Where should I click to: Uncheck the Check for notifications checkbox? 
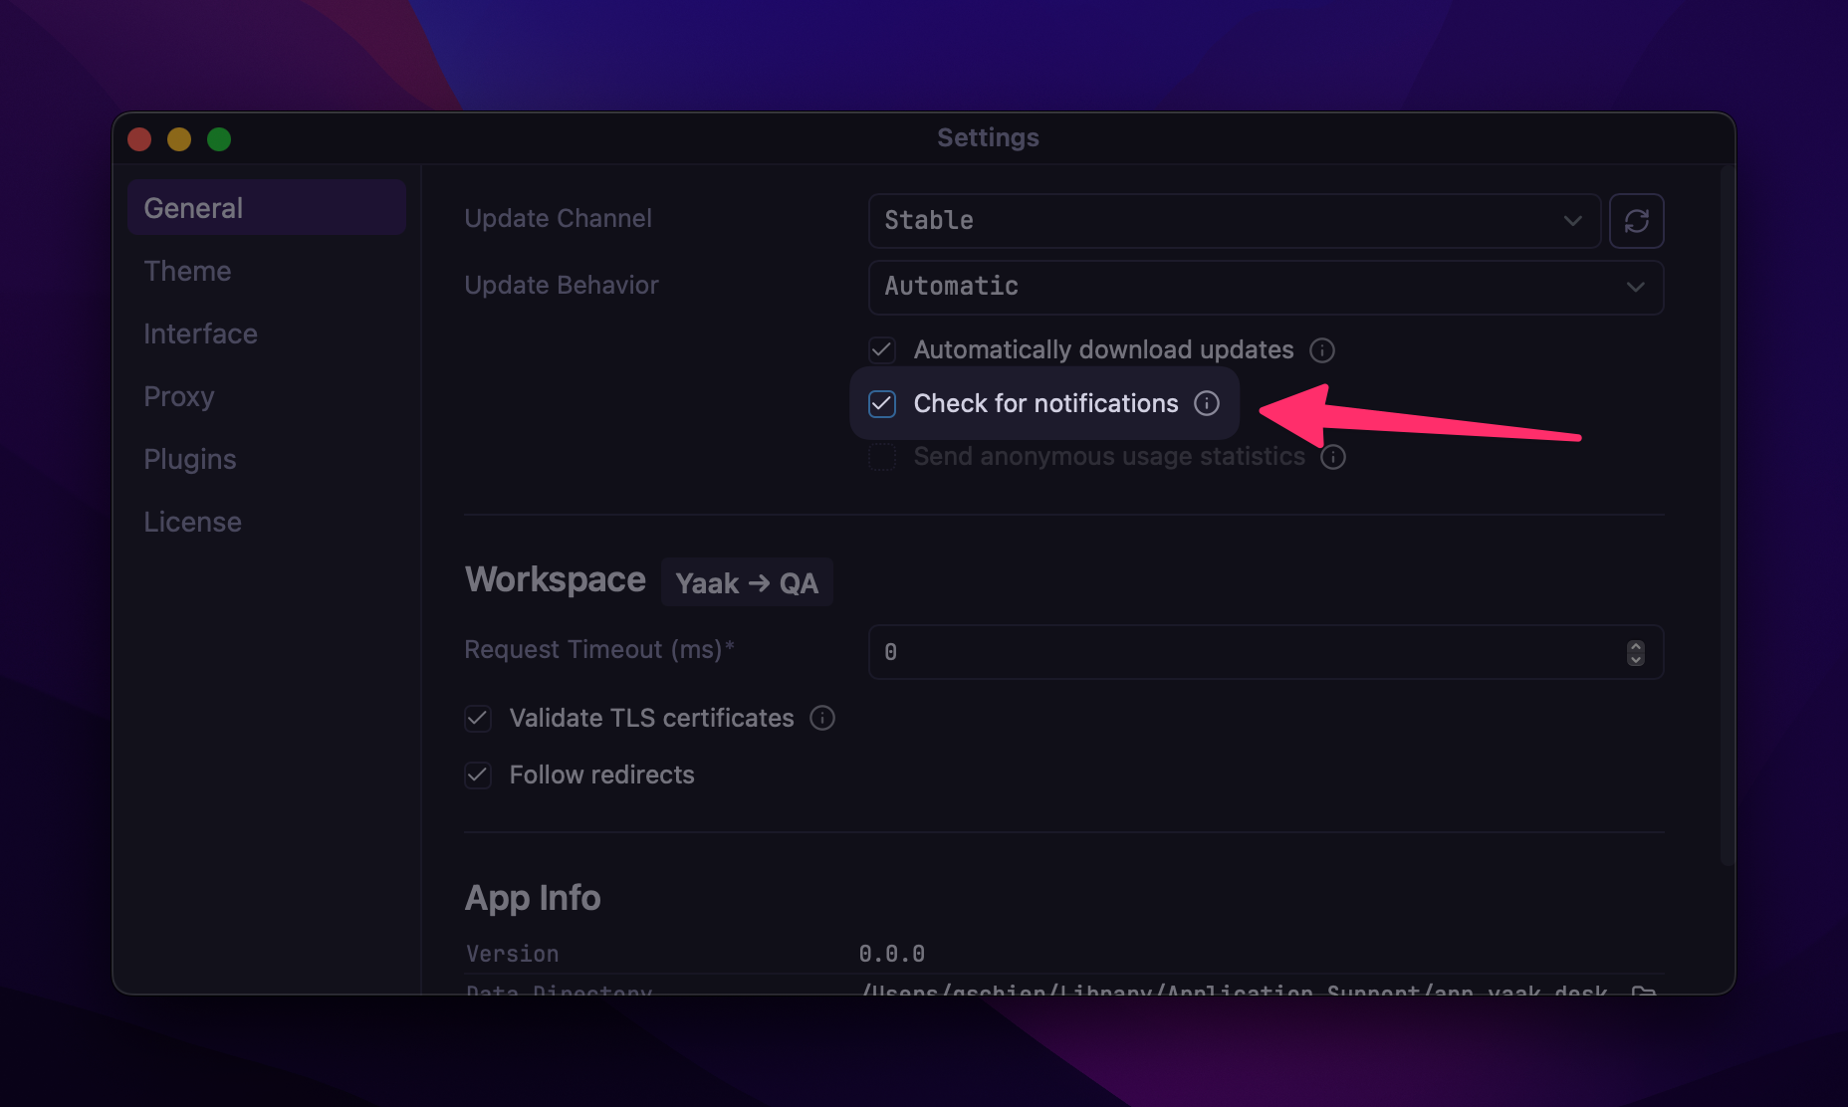(882, 403)
